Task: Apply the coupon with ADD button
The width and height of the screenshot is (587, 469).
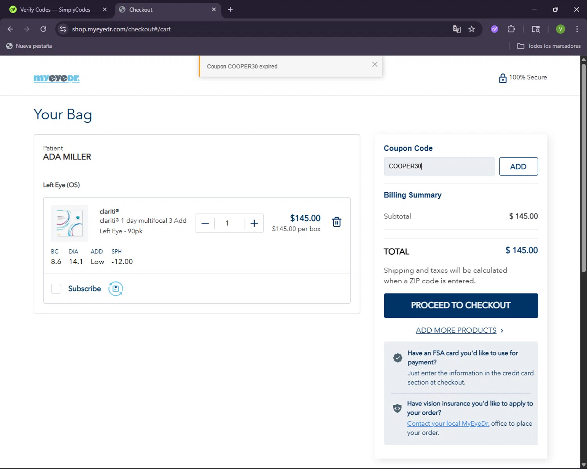Action: coord(518,166)
